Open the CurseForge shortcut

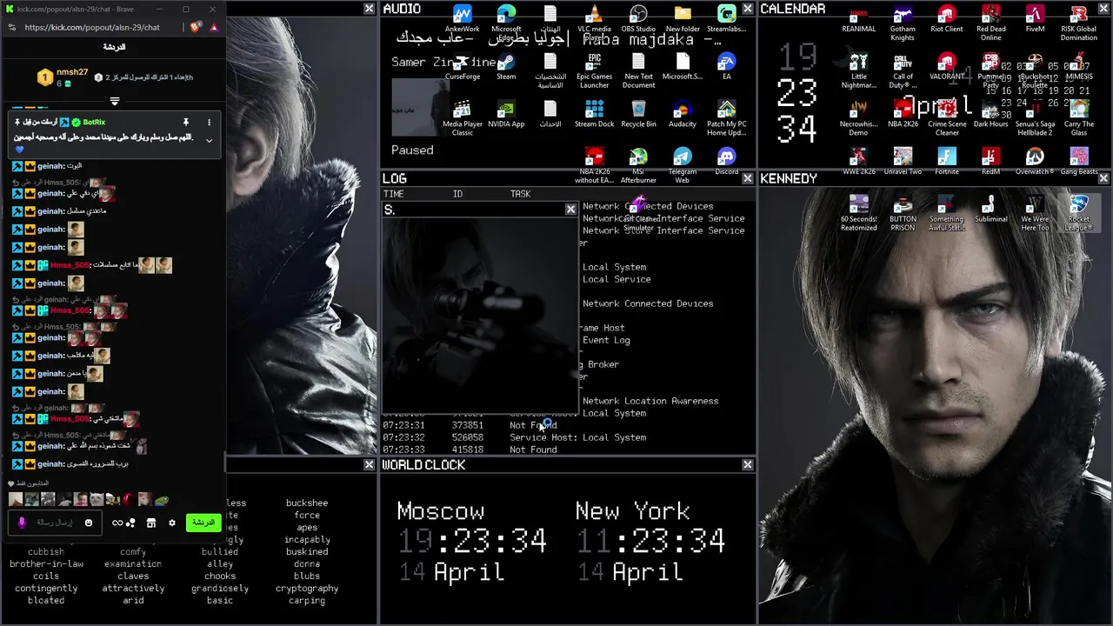(462, 67)
